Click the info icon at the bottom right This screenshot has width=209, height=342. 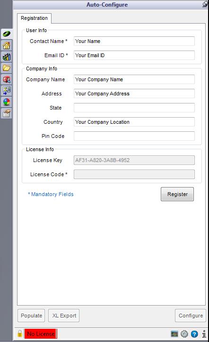(204, 333)
